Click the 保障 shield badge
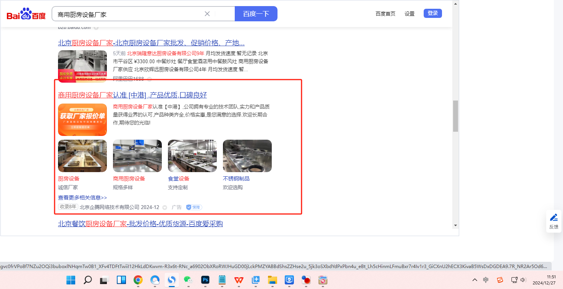563x289 pixels. point(194,207)
